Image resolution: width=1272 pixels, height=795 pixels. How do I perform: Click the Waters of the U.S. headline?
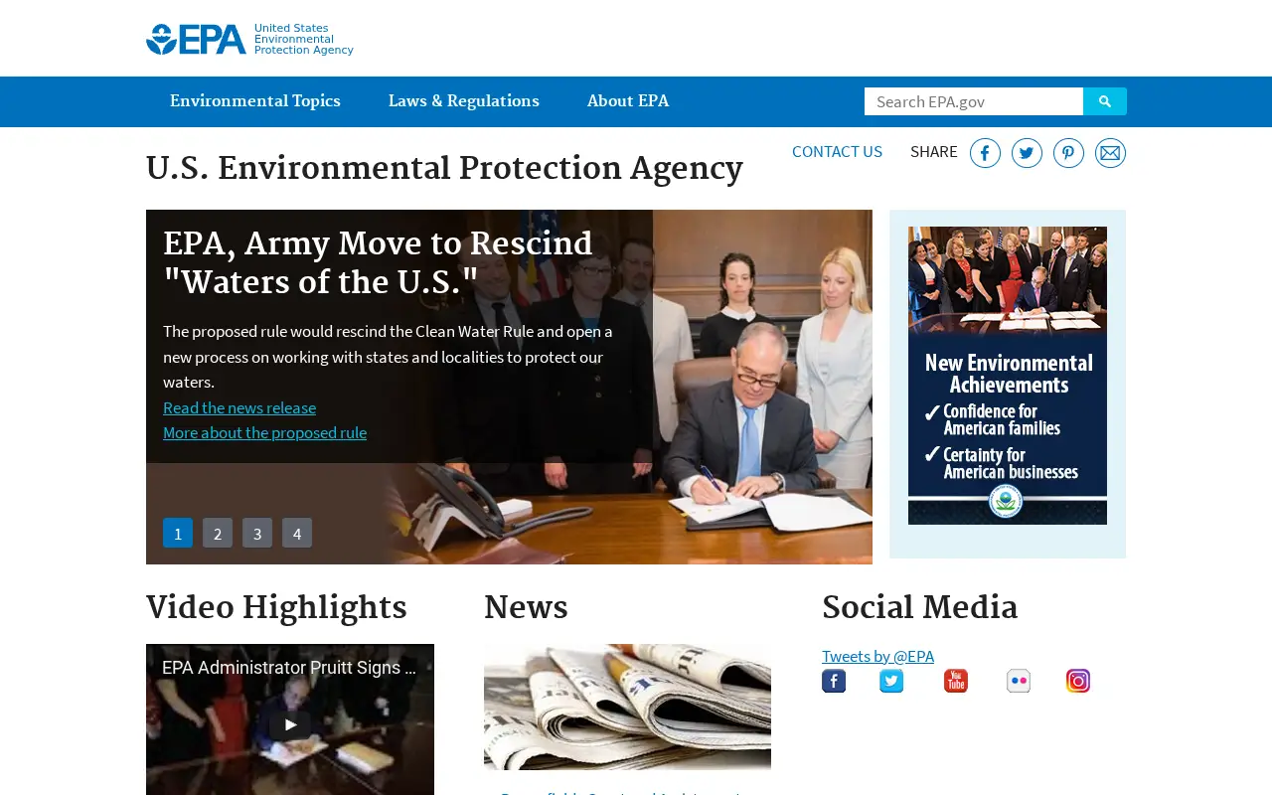(378, 263)
